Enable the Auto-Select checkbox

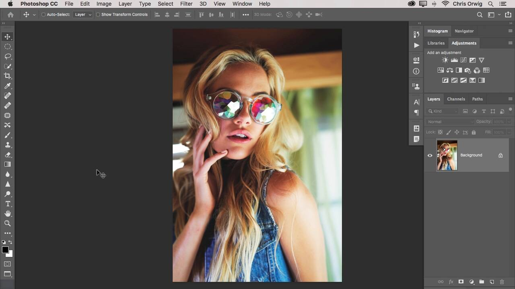[43, 14]
